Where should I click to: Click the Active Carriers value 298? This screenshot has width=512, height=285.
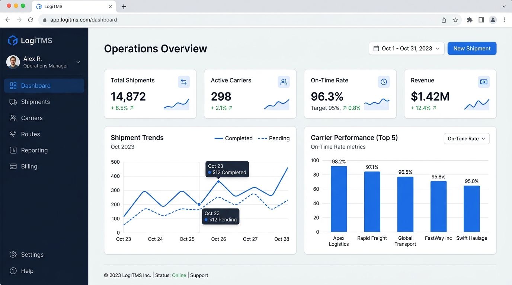coord(221,96)
